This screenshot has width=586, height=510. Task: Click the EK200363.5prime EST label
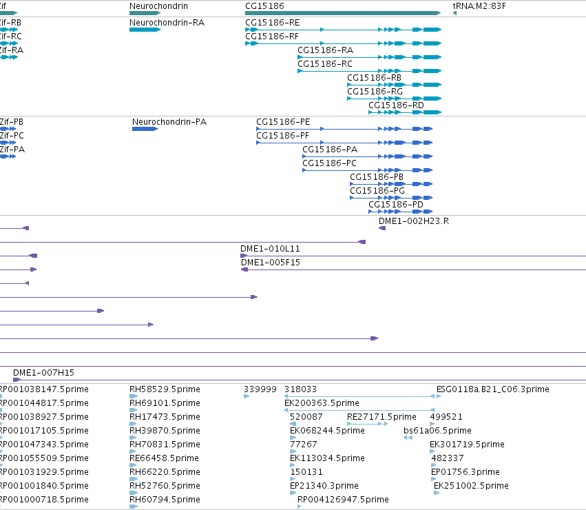322,403
